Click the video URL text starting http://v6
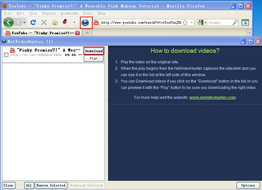 [36, 55]
